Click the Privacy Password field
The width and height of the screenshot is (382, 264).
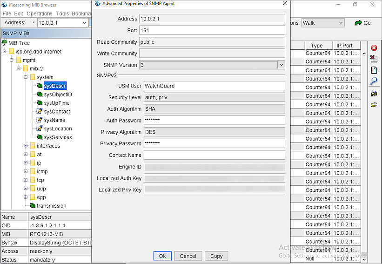[x=214, y=143]
